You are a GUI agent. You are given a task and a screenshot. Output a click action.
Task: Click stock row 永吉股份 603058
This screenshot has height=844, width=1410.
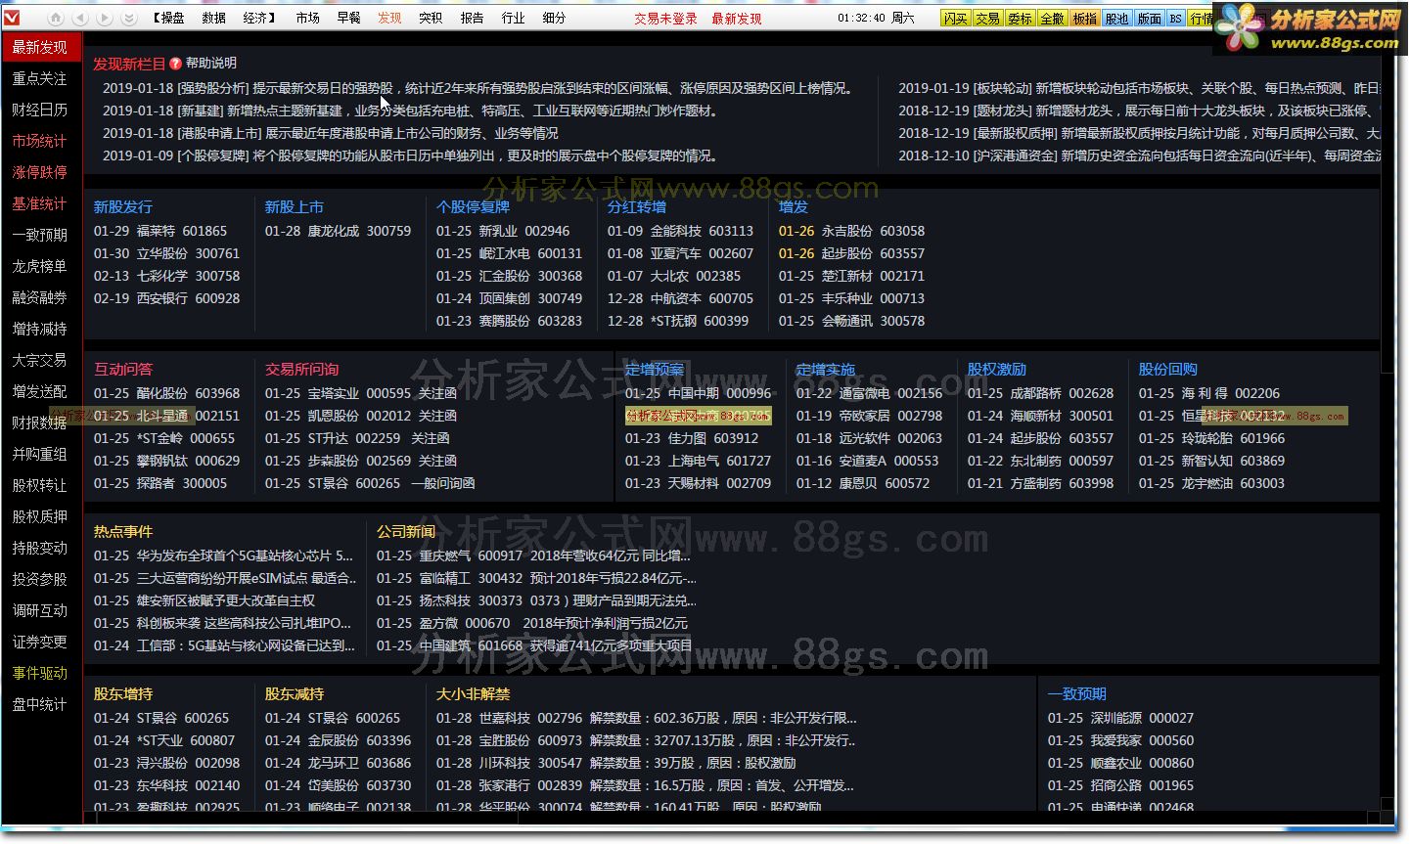point(852,232)
